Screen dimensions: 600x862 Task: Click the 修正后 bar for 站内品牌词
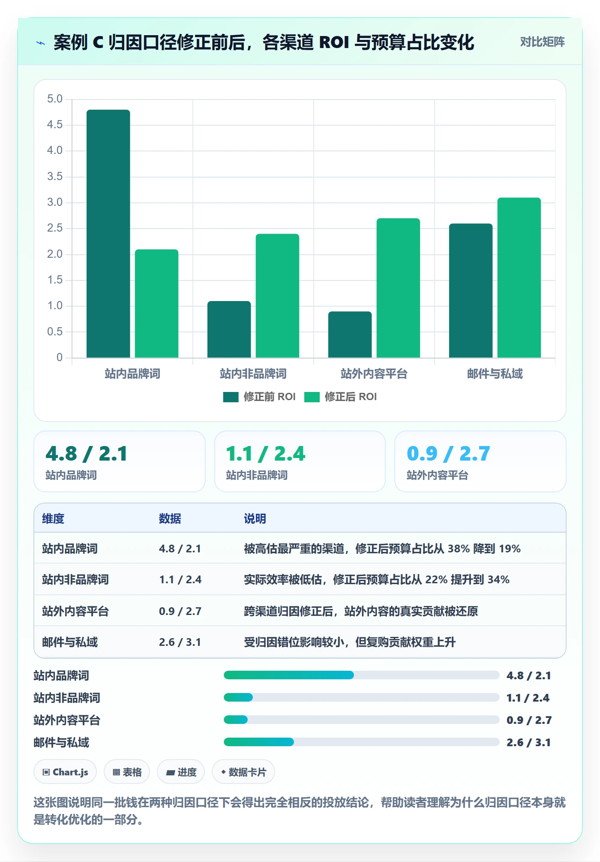pos(157,304)
